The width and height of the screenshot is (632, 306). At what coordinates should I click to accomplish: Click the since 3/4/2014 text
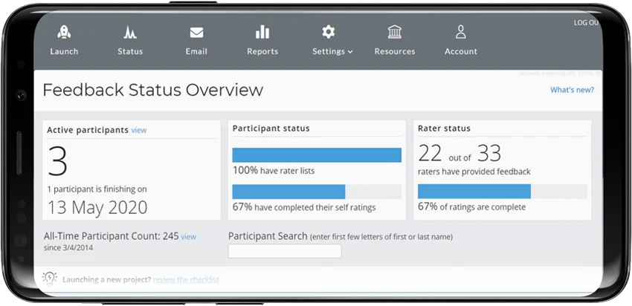pyautogui.click(x=68, y=247)
